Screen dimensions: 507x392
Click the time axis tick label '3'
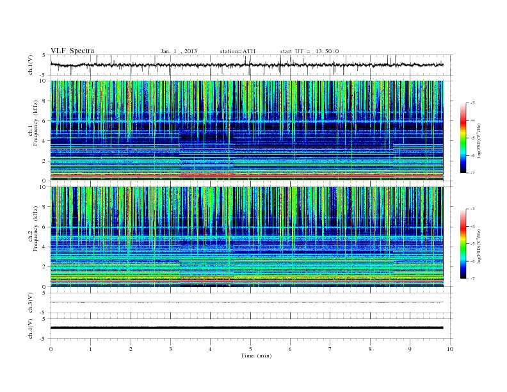pyautogui.click(x=170, y=349)
